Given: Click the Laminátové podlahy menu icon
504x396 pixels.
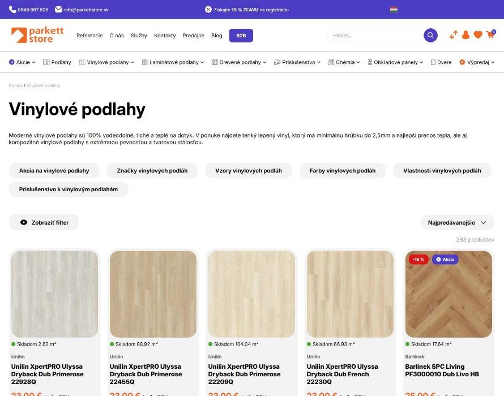Looking at the screenshot, I should coord(145,62).
